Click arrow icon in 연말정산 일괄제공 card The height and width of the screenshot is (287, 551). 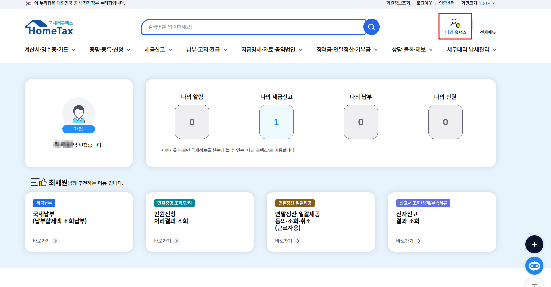pos(298,241)
